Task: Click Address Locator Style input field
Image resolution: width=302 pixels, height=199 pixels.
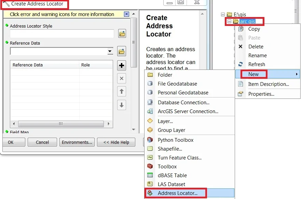Action: pyautogui.click(x=62, y=34)
